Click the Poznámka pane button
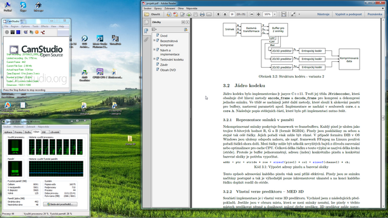The width and height of the screenshot is (388, 218). [375, 15]
